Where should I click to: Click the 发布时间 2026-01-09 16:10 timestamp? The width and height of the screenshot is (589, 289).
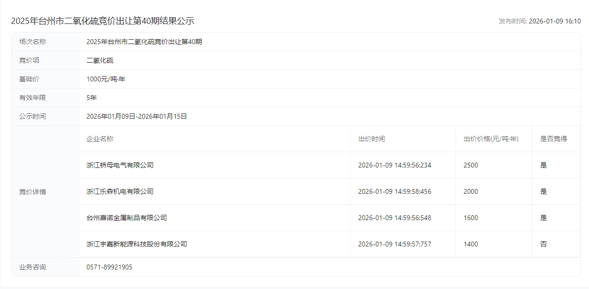pos(539,21)
